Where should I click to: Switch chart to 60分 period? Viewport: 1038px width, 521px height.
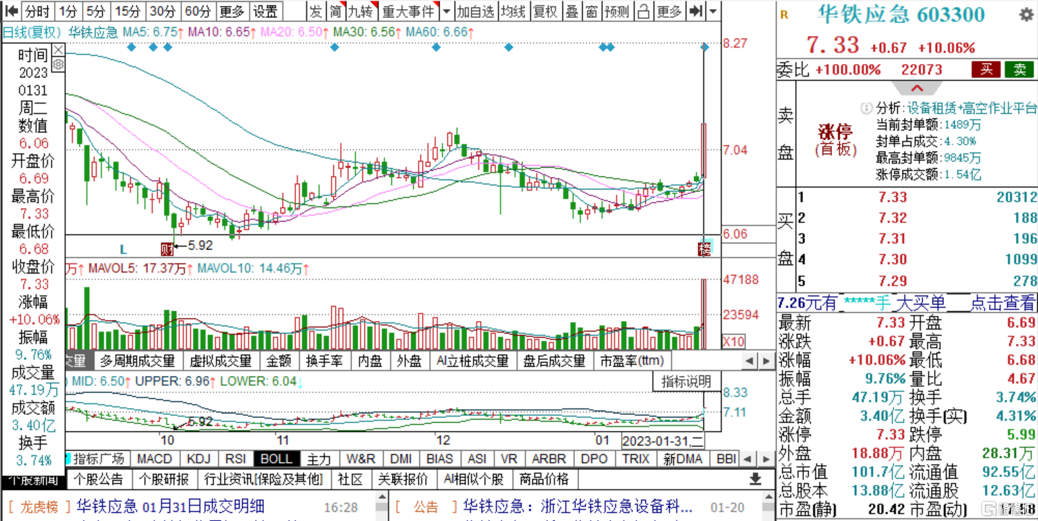click(198, 11)
